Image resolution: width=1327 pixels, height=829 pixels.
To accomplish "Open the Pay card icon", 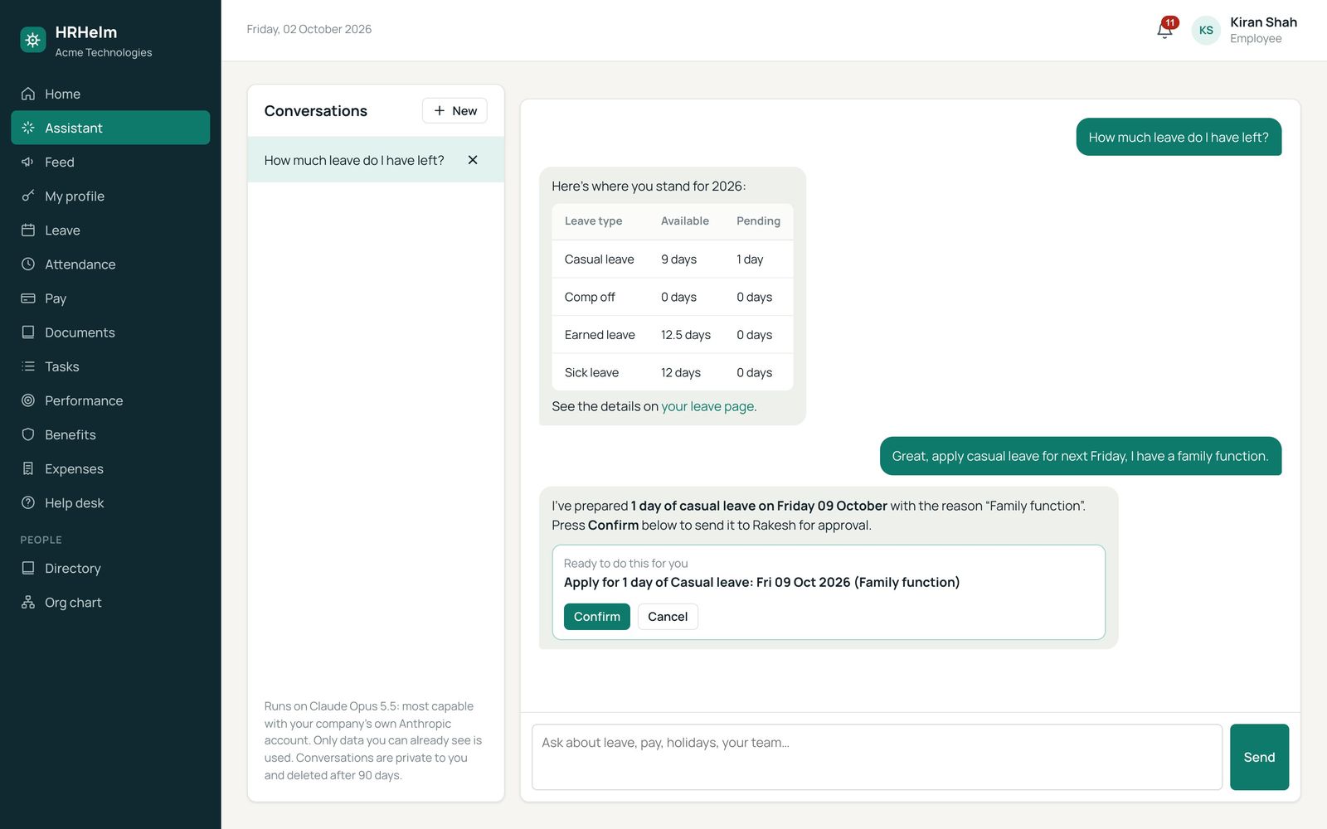I will click(x=28, y=298).
